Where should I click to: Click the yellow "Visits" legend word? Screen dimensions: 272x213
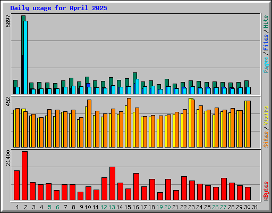(266, 116)
